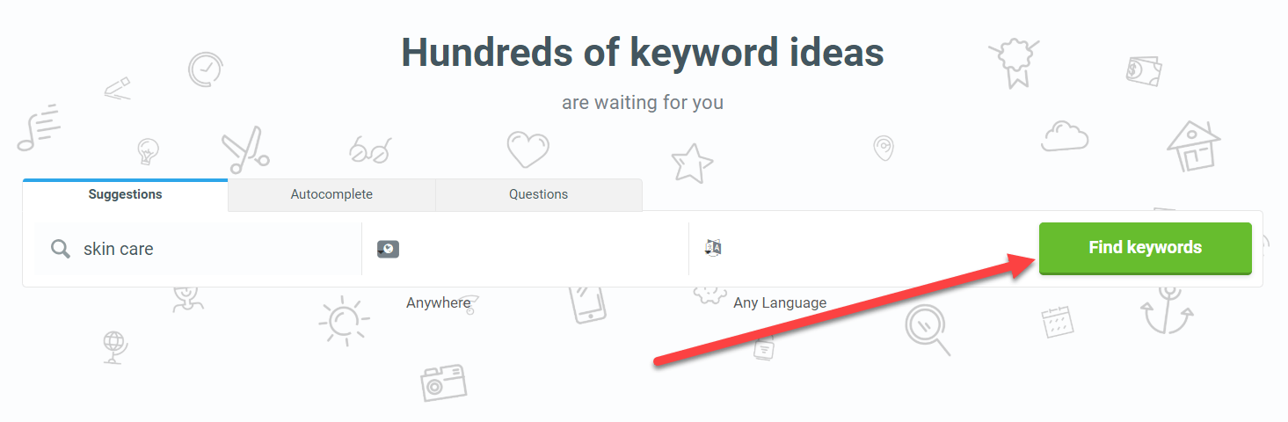Open the Questions tab

(538, 194)
